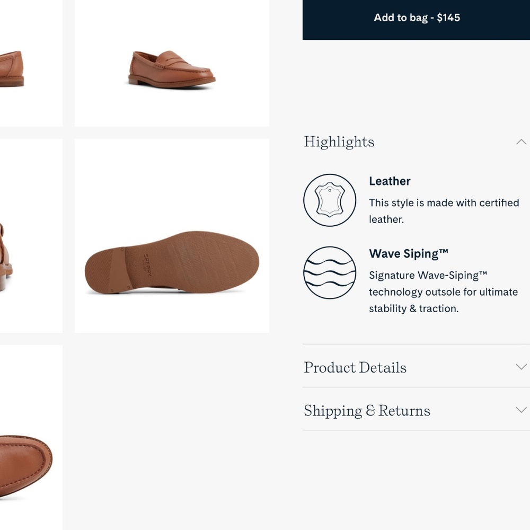Click the Highlights section heading
Screen dimensions: 530x530
tap(339, 142)
